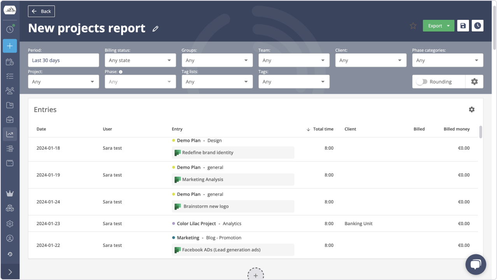The image size is (497, 280).
Task: Open the Entries table settings gear
Action: pos(471,109)
